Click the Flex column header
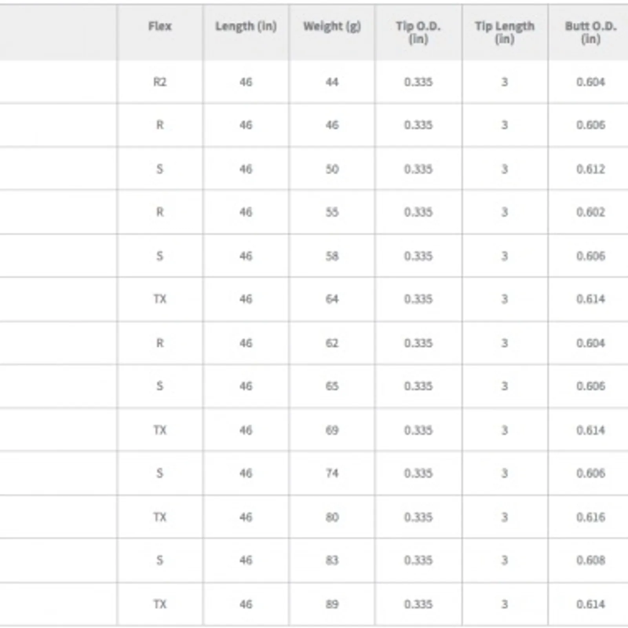Image resolution: width=628 pixels, height=628 pixels. pos(160,26)
